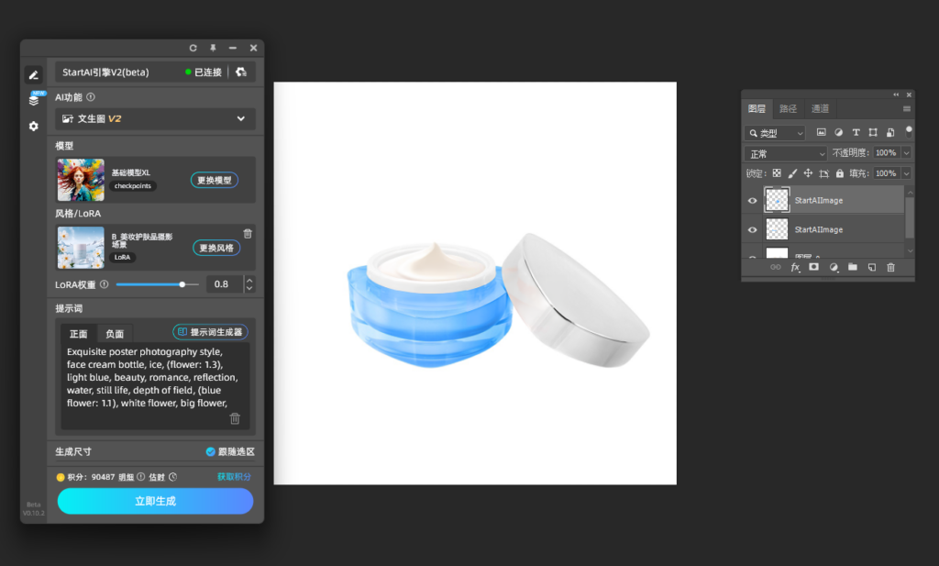Open the 正常 blend mode dropdown
The width and height of the screenshot is (939, 566).
coord(786,154)
